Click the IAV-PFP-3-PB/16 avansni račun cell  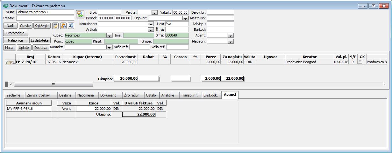click(29, 109)
